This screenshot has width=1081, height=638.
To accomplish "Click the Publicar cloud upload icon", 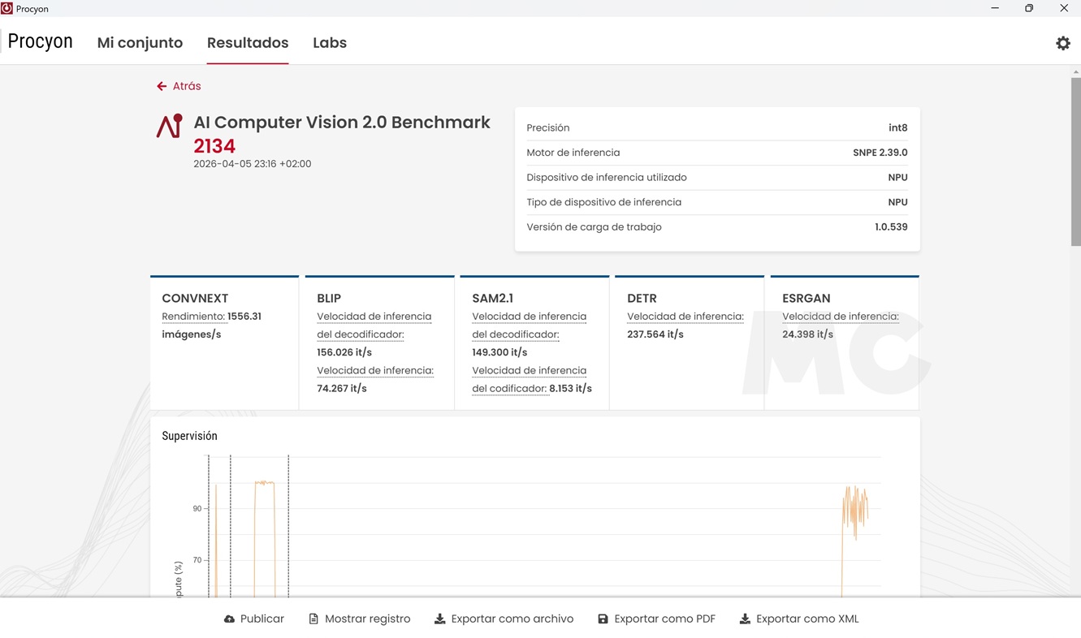I will (x=229, y=619).
